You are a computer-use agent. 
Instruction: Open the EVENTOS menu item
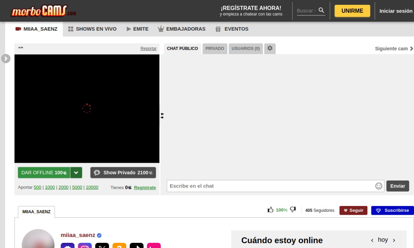coord(232,29)
